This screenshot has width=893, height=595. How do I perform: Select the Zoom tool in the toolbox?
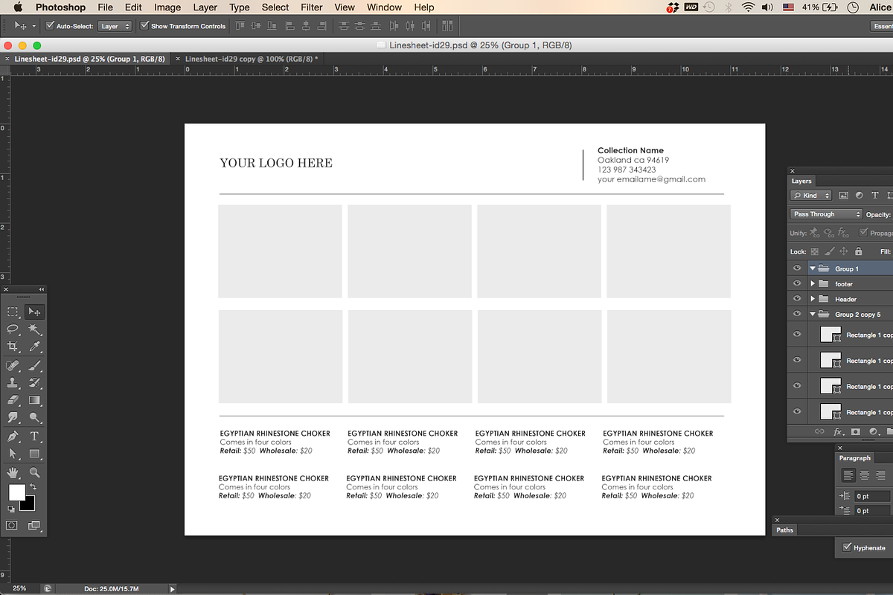(x=34, y=472)
